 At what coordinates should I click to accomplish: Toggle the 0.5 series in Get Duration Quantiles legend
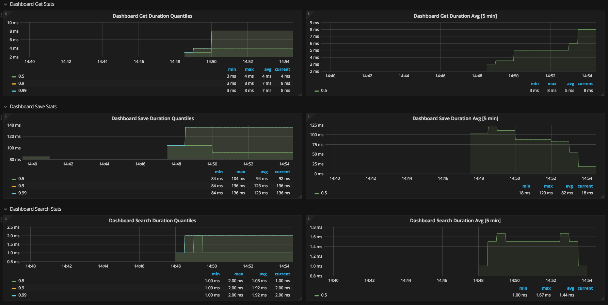click(21, 76)
